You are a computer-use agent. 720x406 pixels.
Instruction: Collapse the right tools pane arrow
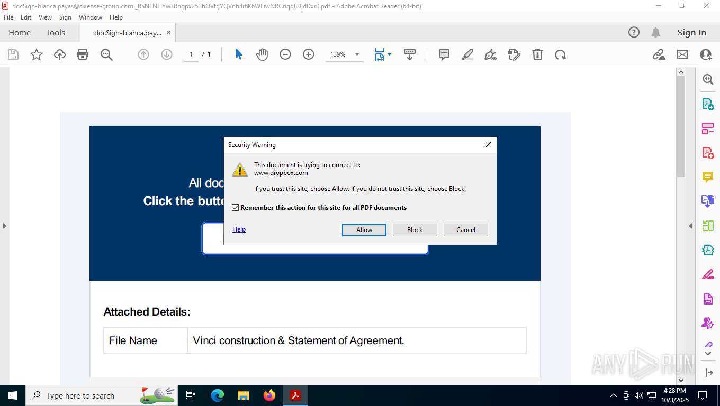(690, 226)
